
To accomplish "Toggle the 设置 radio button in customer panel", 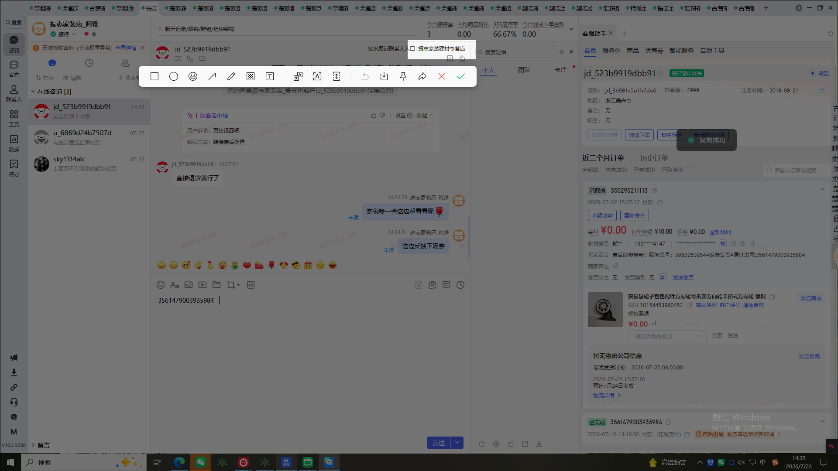I will point(813,73).
